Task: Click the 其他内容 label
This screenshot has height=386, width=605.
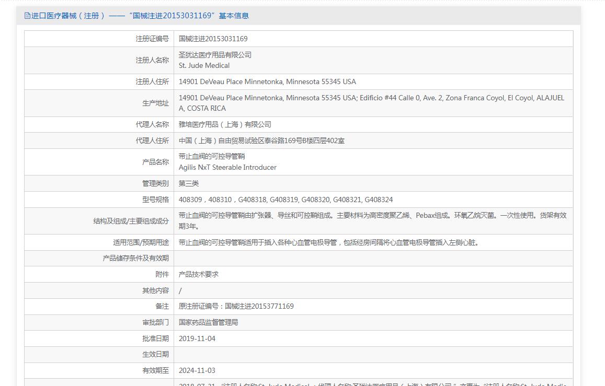Action: click(x=155, y=290)
